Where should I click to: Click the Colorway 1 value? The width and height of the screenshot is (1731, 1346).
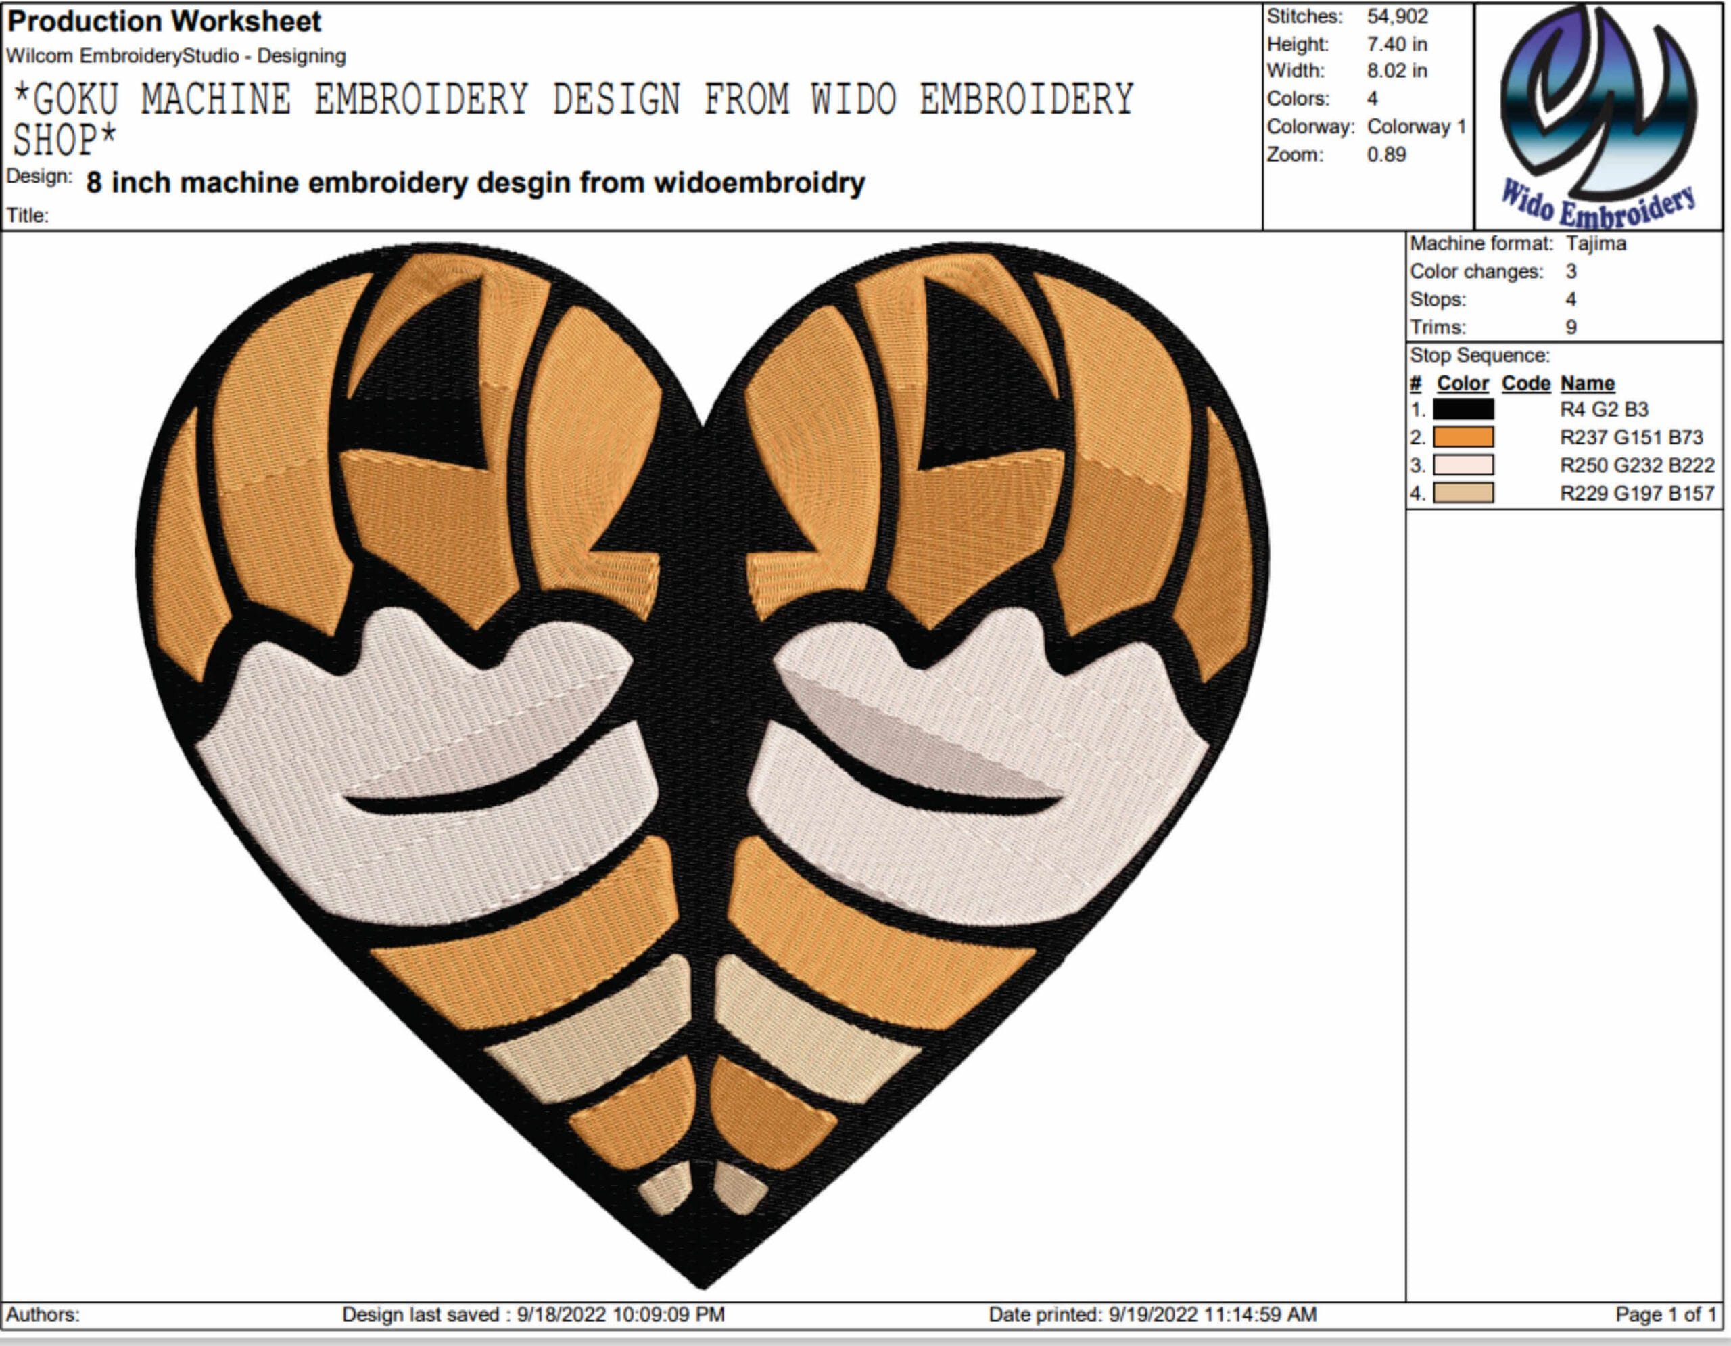click(1417, 126)
